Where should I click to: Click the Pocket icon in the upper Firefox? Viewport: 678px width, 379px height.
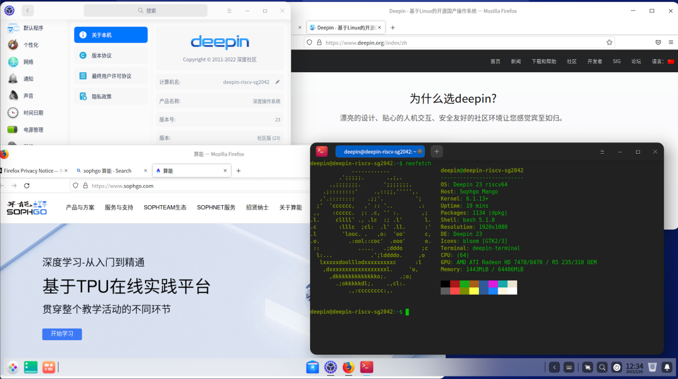[x=658, y=42]
